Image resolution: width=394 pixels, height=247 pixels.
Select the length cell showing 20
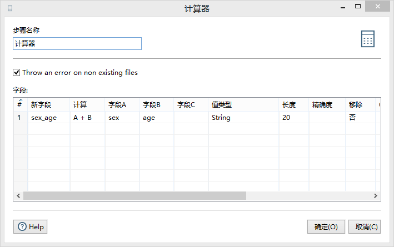[294, 117]
